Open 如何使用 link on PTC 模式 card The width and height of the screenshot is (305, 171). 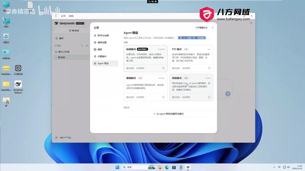pyautogui.click(x=186, y=68)
